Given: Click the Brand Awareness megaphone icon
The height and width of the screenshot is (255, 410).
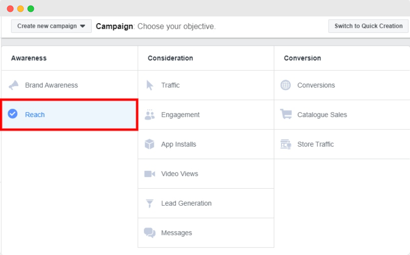Looking at the screenshot, I should tap(14, 85).
